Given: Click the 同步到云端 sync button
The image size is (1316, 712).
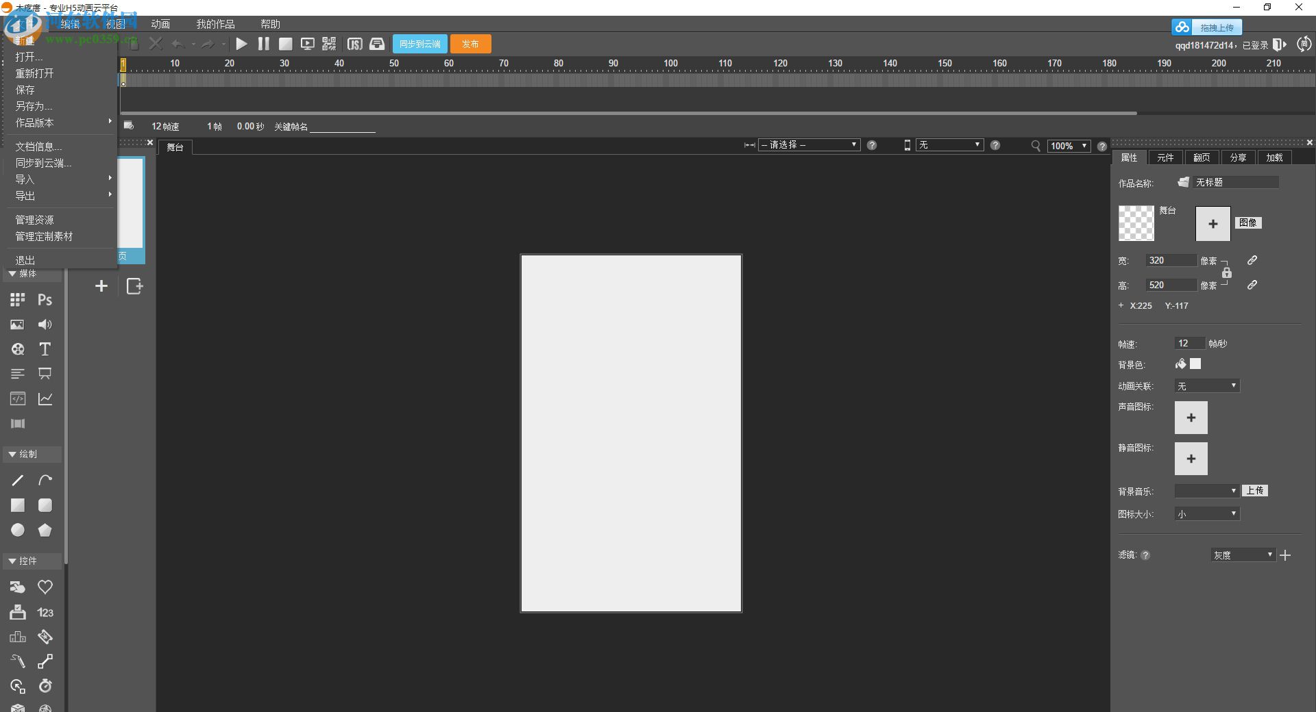Looking at the screenshot, I should click(419, 44).
